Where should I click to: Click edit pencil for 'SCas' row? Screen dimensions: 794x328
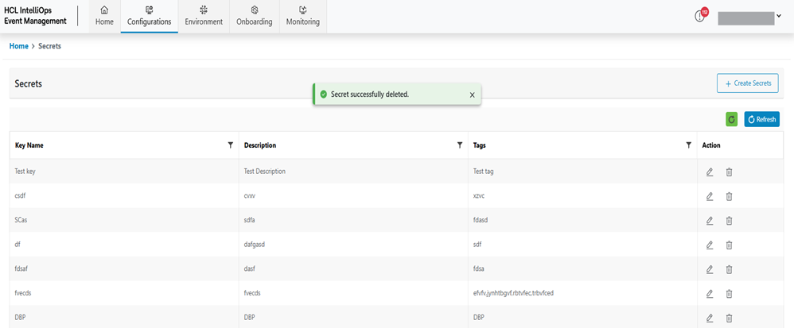(x=710, y=220)
